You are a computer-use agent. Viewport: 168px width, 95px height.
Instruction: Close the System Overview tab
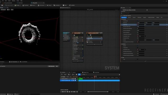(70, 8)
